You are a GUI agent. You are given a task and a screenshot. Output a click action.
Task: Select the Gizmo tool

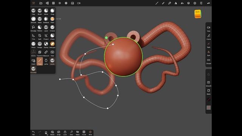[33, 53]
